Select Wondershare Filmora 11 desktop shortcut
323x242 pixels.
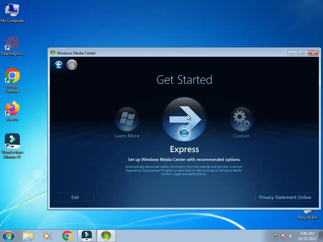[x=12, y=146]
